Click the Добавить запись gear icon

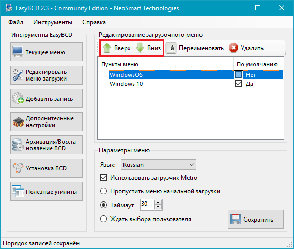click(x=18, y=98)
